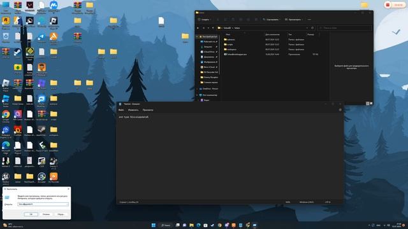This screenshot has height=229, width=408.
Task: Click Обзор... in the Run dialog
Action: coord(61,214)
